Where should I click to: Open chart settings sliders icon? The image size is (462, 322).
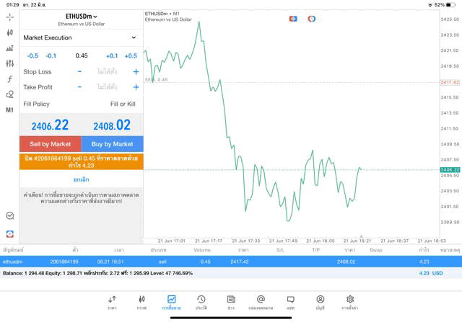(10, 63)
